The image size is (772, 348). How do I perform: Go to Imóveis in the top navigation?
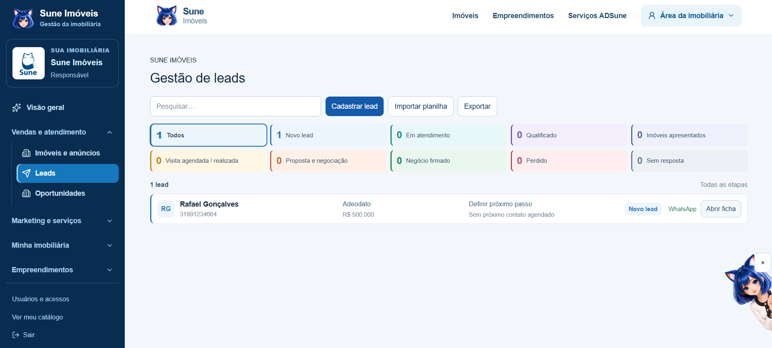coord(465,16)
